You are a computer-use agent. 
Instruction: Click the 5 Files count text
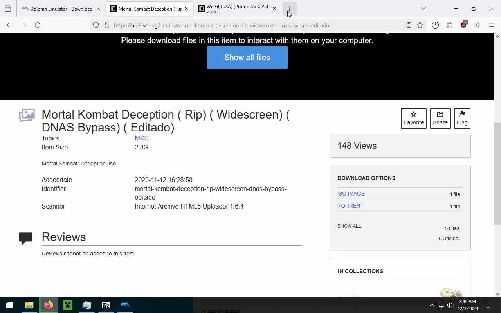(452, 228)
